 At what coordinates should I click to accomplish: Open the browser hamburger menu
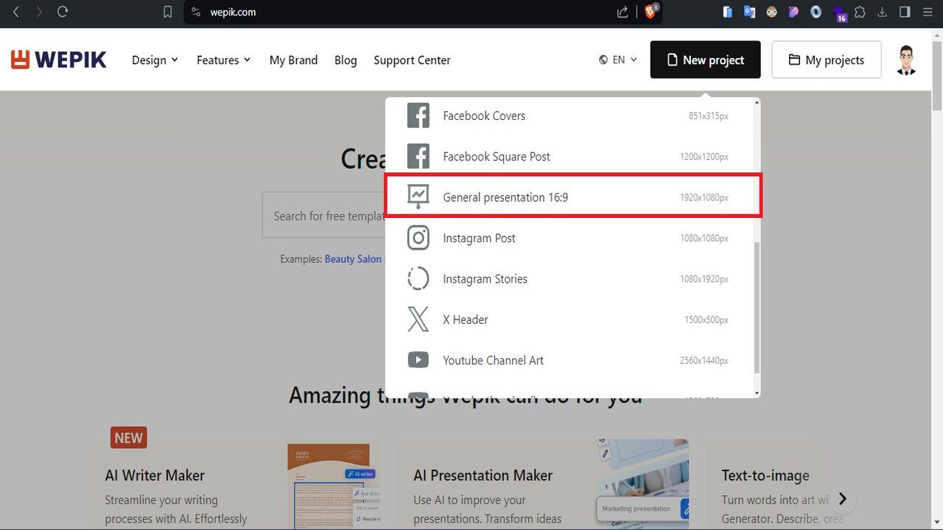tap(928, 12)
